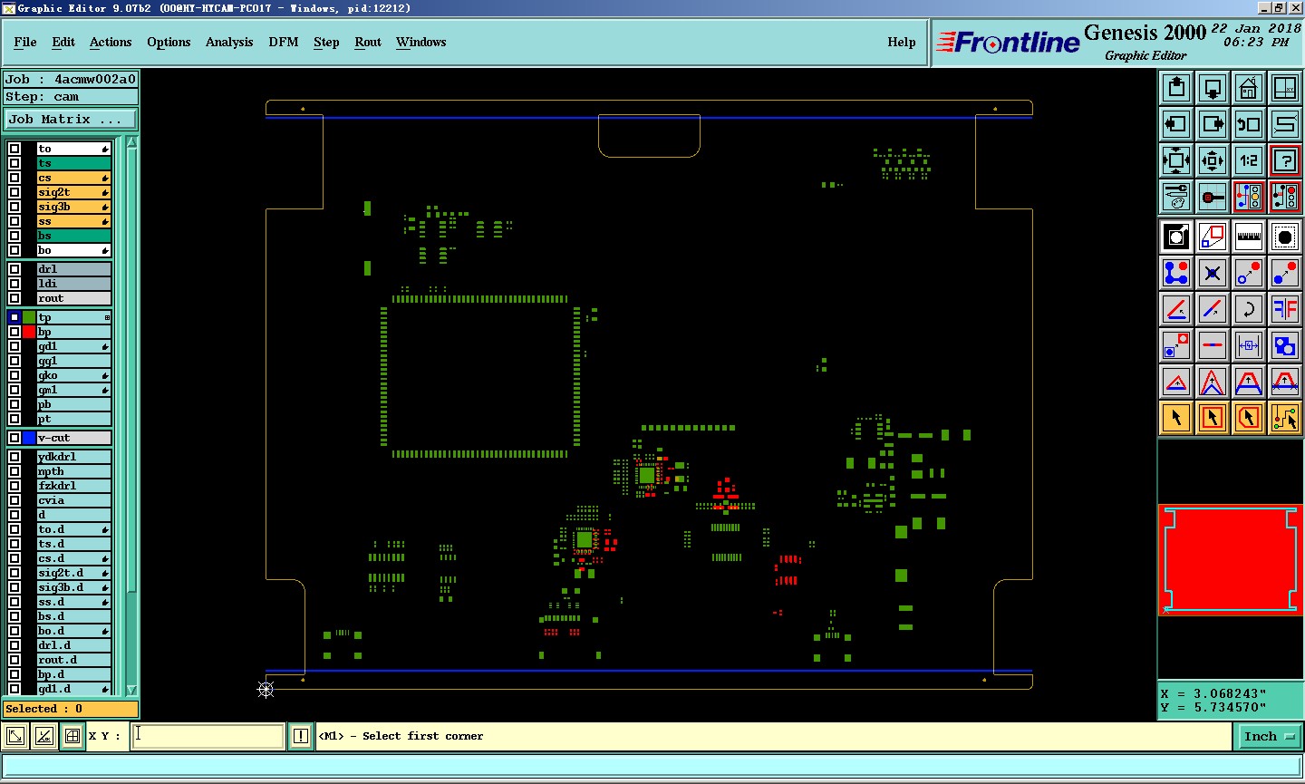Click the exclamation mark button
Viewport: 1305px width, 784px height.
coord(301,736)
